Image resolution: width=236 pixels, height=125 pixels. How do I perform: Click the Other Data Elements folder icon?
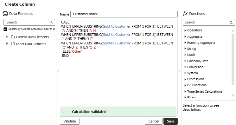click(x=13, y=44)
